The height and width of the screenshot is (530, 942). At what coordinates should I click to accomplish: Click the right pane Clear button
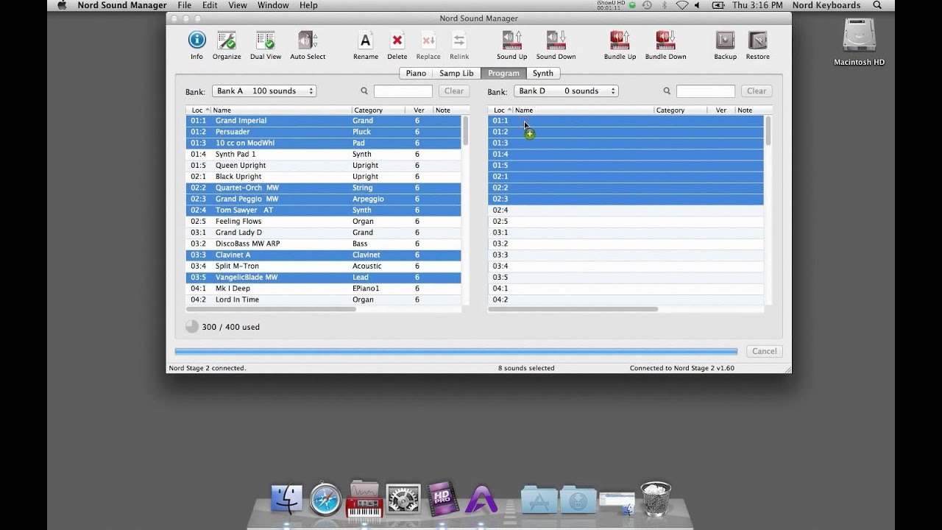tap(757, 91)
